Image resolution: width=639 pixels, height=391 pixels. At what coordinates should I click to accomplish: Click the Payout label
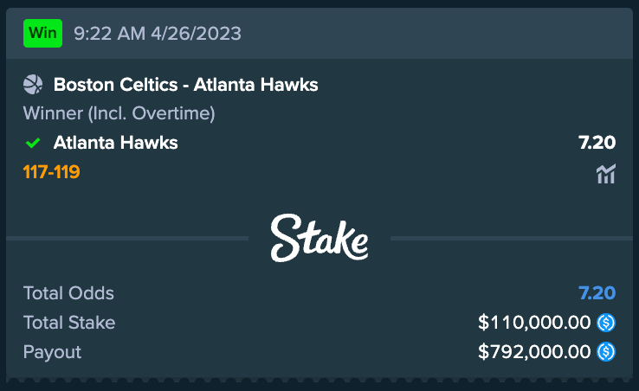coord(52,352)
